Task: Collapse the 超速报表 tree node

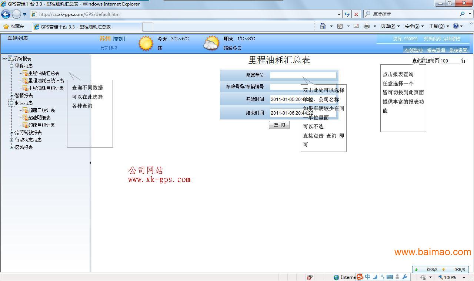Action: coord(12,103)
